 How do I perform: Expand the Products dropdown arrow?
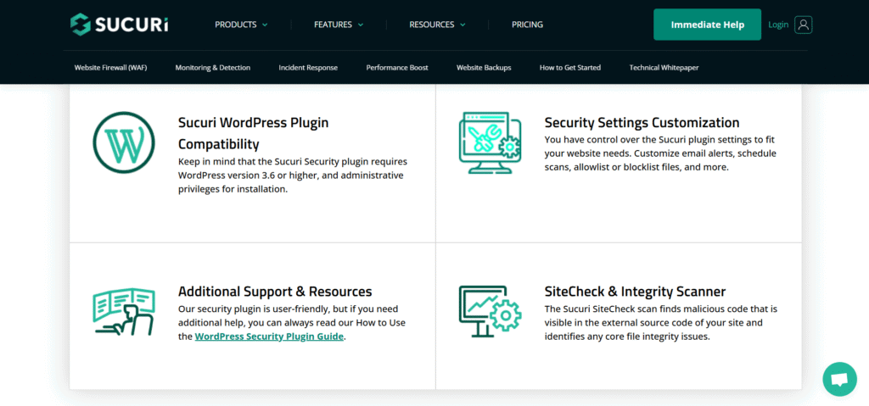[x=265, y=25]
